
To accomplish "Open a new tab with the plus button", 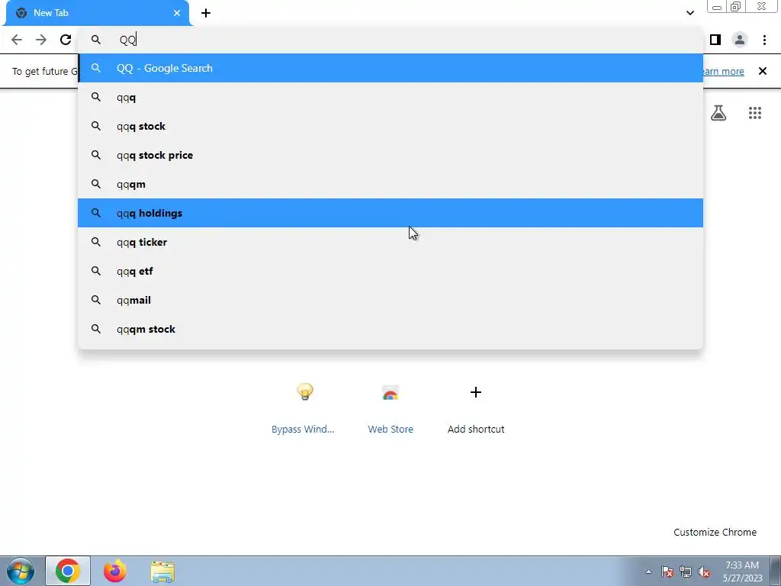I will [206, 13].
